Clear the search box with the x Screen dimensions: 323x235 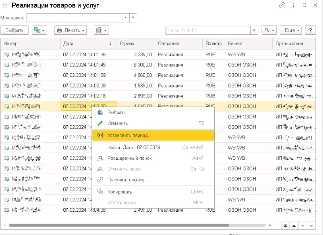[254, 30]
